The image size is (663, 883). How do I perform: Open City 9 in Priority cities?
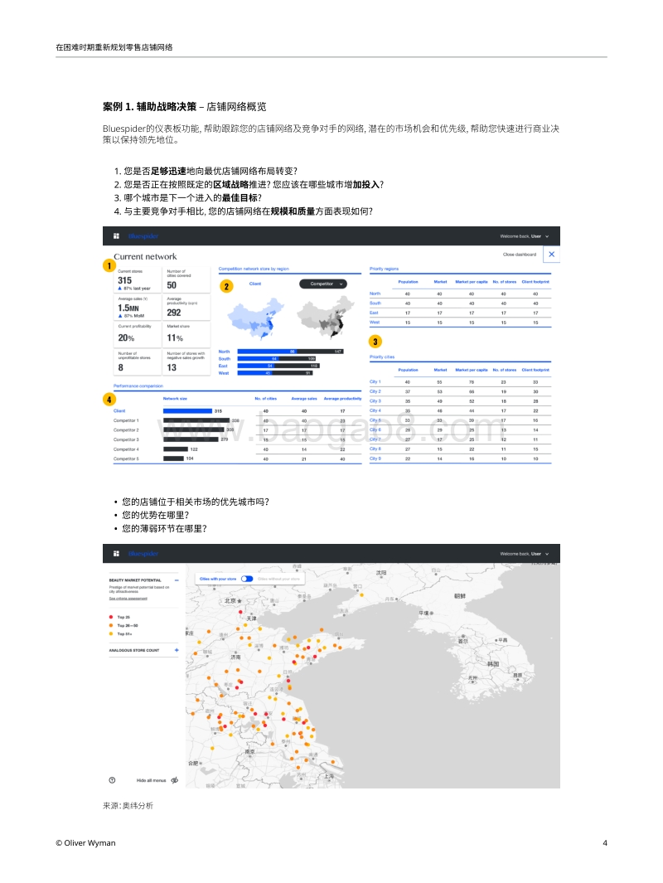pyautogui.click(x=460, y=458)
